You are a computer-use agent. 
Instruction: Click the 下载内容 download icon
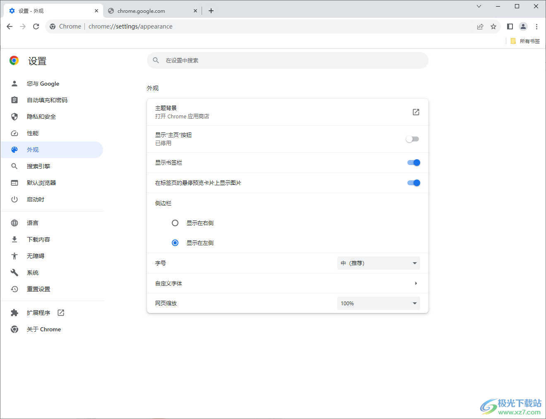[14, 239]
